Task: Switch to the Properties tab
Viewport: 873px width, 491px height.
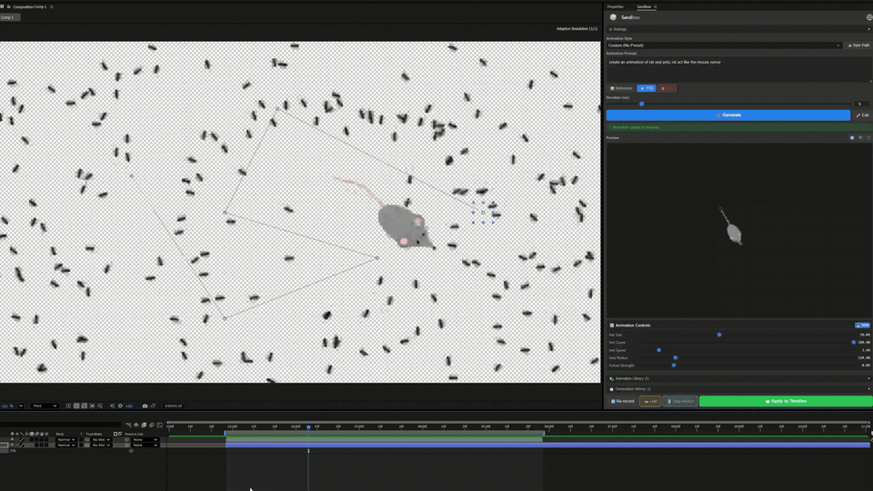Action: [616, 6]
